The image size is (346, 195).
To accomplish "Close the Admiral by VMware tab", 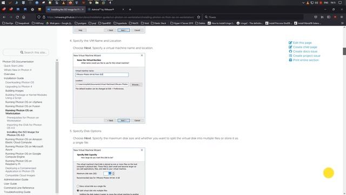I will (123, 10).
